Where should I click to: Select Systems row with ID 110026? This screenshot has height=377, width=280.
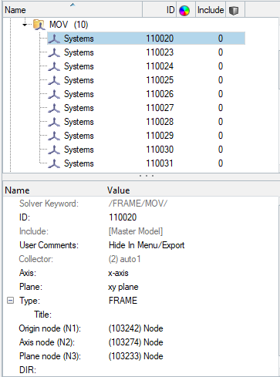(x=146, y=94)
